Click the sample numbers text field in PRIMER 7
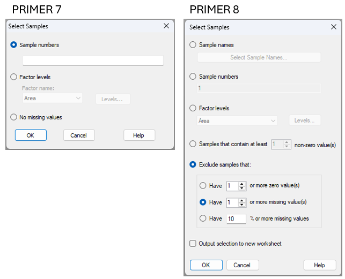The image size is (345, 279). pos(93,61)
